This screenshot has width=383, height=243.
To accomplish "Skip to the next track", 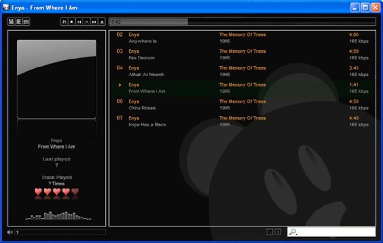I will pos(94,22).
